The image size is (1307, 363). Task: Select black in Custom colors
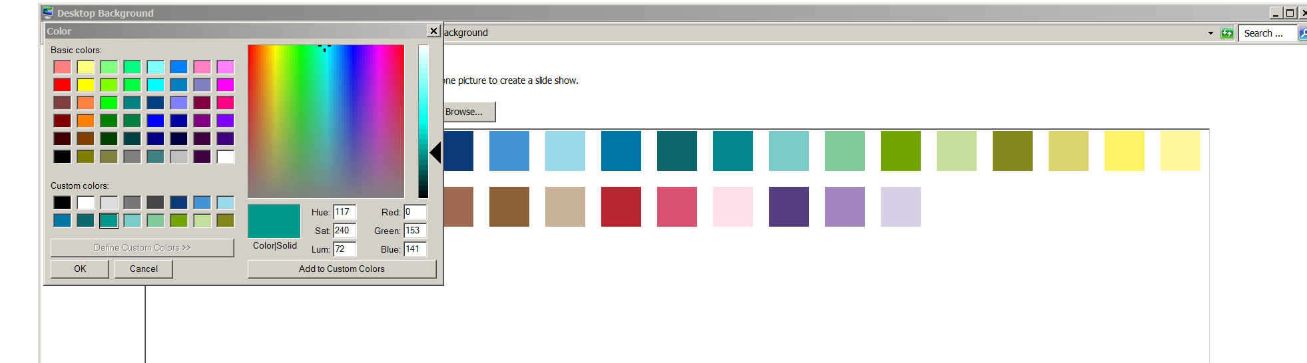pos(62,202)
